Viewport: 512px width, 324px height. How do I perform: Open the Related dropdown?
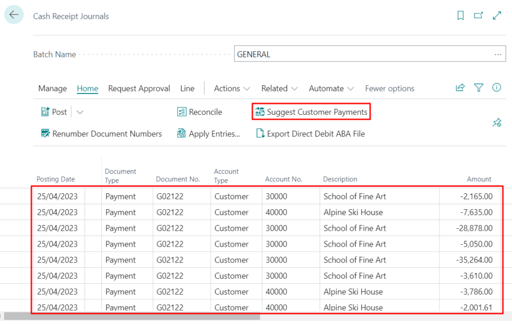point(278,88)
